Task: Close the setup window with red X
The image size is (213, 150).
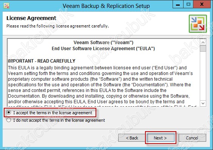Action: point(202,5)
